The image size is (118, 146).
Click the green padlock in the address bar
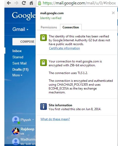point(39,3)
